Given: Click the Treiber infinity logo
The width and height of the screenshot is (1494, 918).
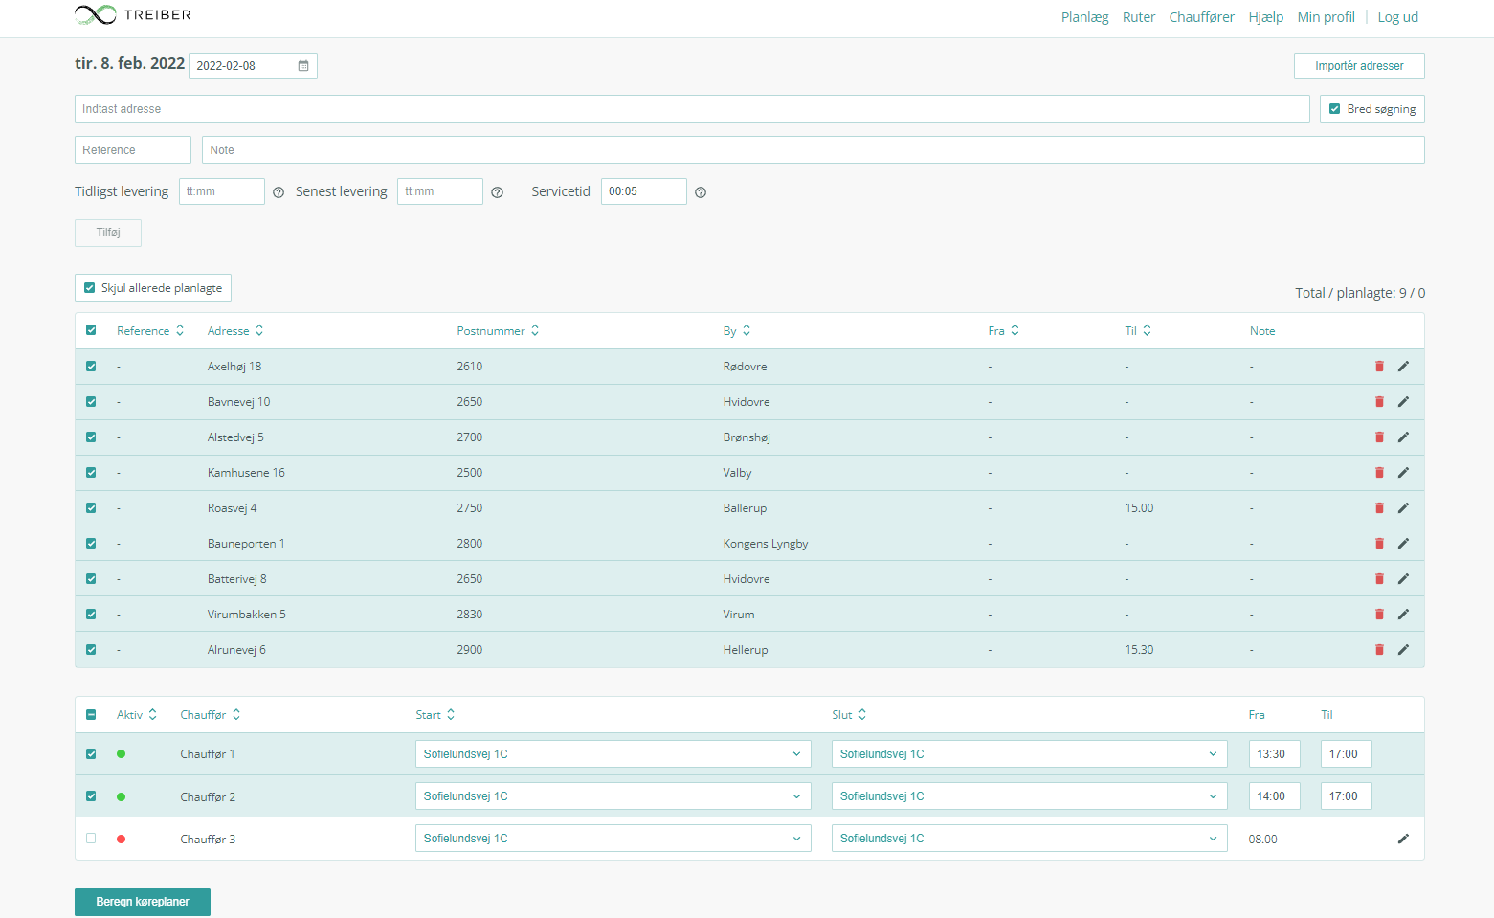Looking at the screenshot, I should tap(96, 15).
